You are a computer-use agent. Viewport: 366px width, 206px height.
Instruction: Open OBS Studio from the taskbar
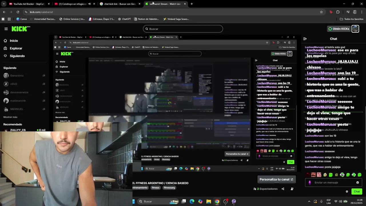point(226,201)
